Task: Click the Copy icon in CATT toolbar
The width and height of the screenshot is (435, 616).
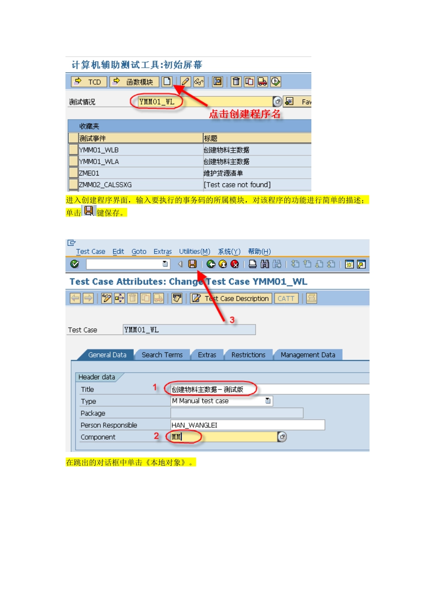Action: click(x=249, y=82)
